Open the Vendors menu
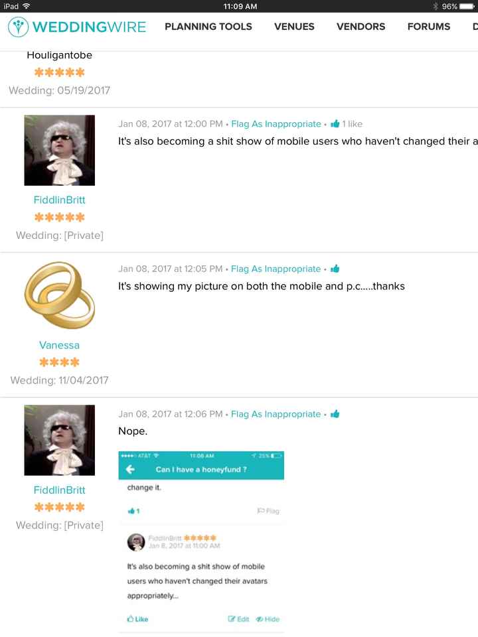 (361, 27)
